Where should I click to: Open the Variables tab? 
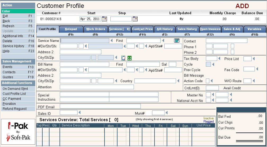(255, 29)
